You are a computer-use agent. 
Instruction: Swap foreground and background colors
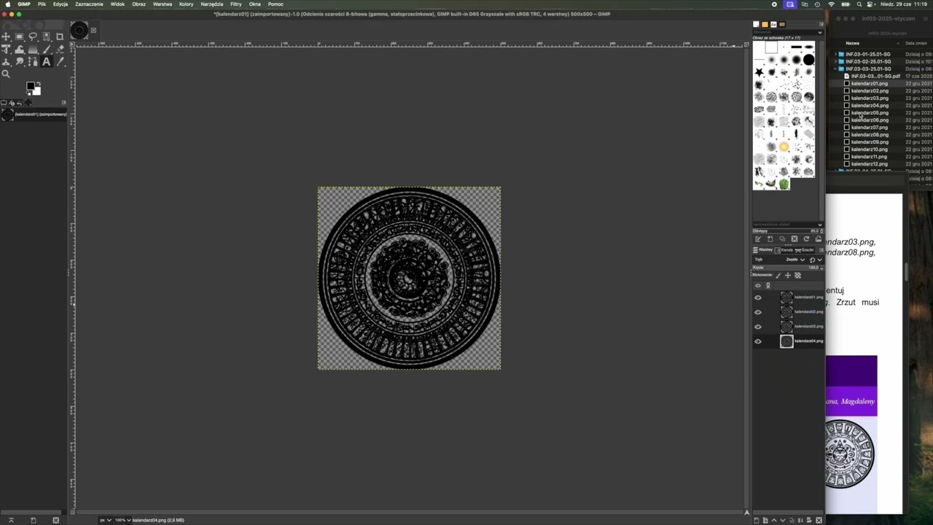pos(39,84)
